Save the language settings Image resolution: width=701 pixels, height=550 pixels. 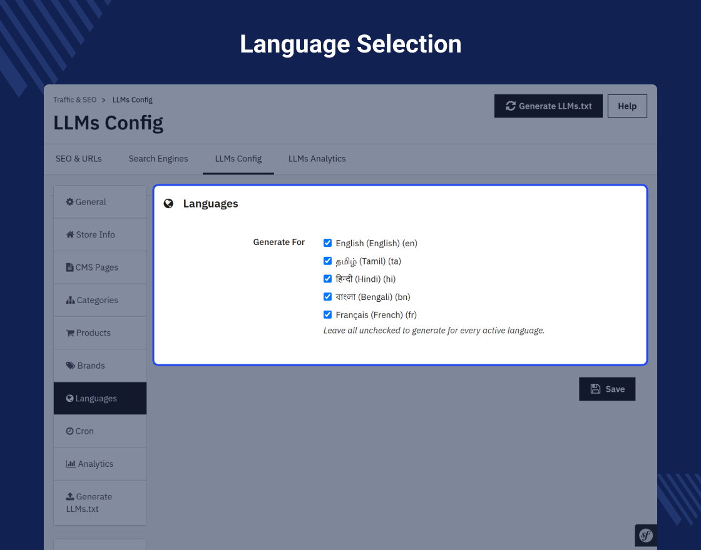coord(607,389)
